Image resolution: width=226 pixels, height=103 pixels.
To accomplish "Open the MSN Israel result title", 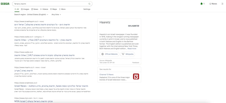I will click(x=34, y=101).
